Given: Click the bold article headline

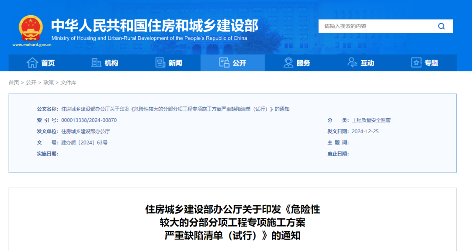Looking at the screenshot, I should [x=233, y=222].
